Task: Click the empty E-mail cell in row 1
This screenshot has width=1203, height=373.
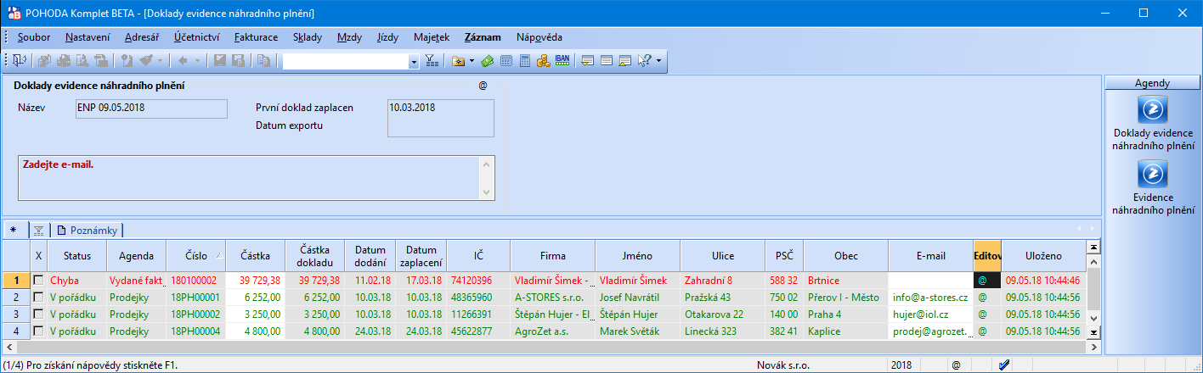Action: (x=931, y=280)
